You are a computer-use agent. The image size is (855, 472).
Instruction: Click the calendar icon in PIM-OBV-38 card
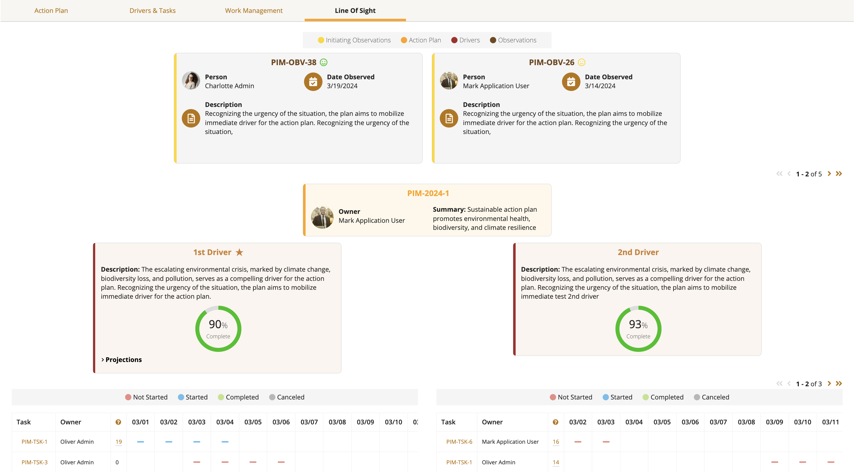[x=313, y=81]
